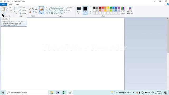Screen dimensions: 169x95
Task: Choose the Right triangle shape
Action: click(x=47, y=10)
